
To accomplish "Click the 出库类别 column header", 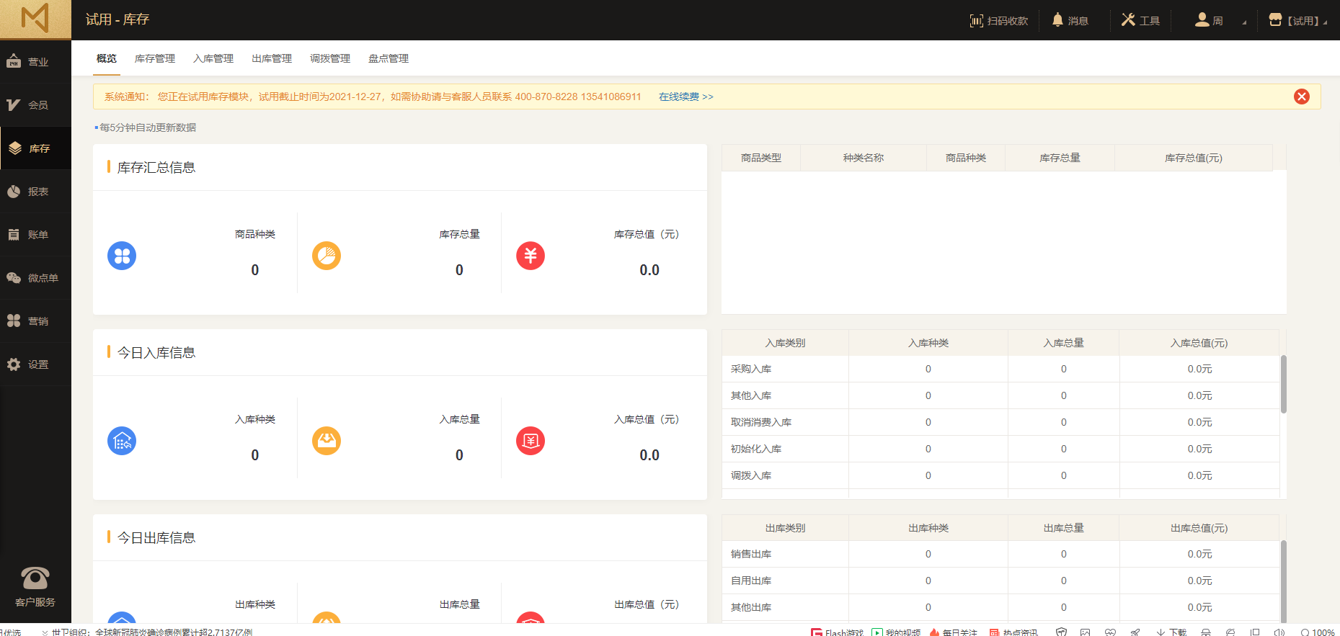I will (x=785, y=528).
